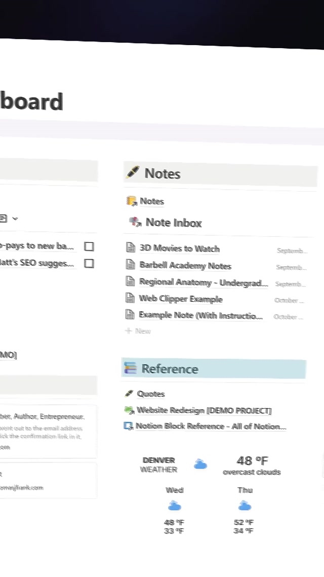Click the cloud icon next to Denver Weather
This screenshot has width=324, height=577.
coord(200,464)
